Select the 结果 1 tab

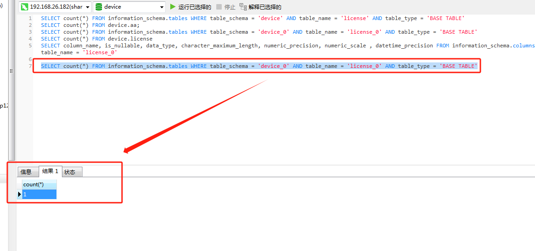50,171
